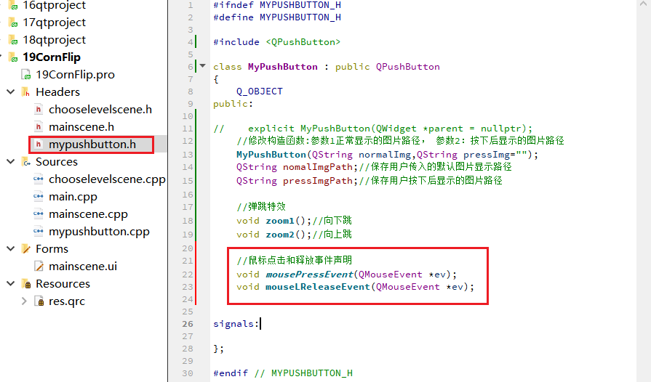Viewport: 651px width, 382px height.
Task: Open chooselevelscene.cpp source file
Action: coord(107,179)
